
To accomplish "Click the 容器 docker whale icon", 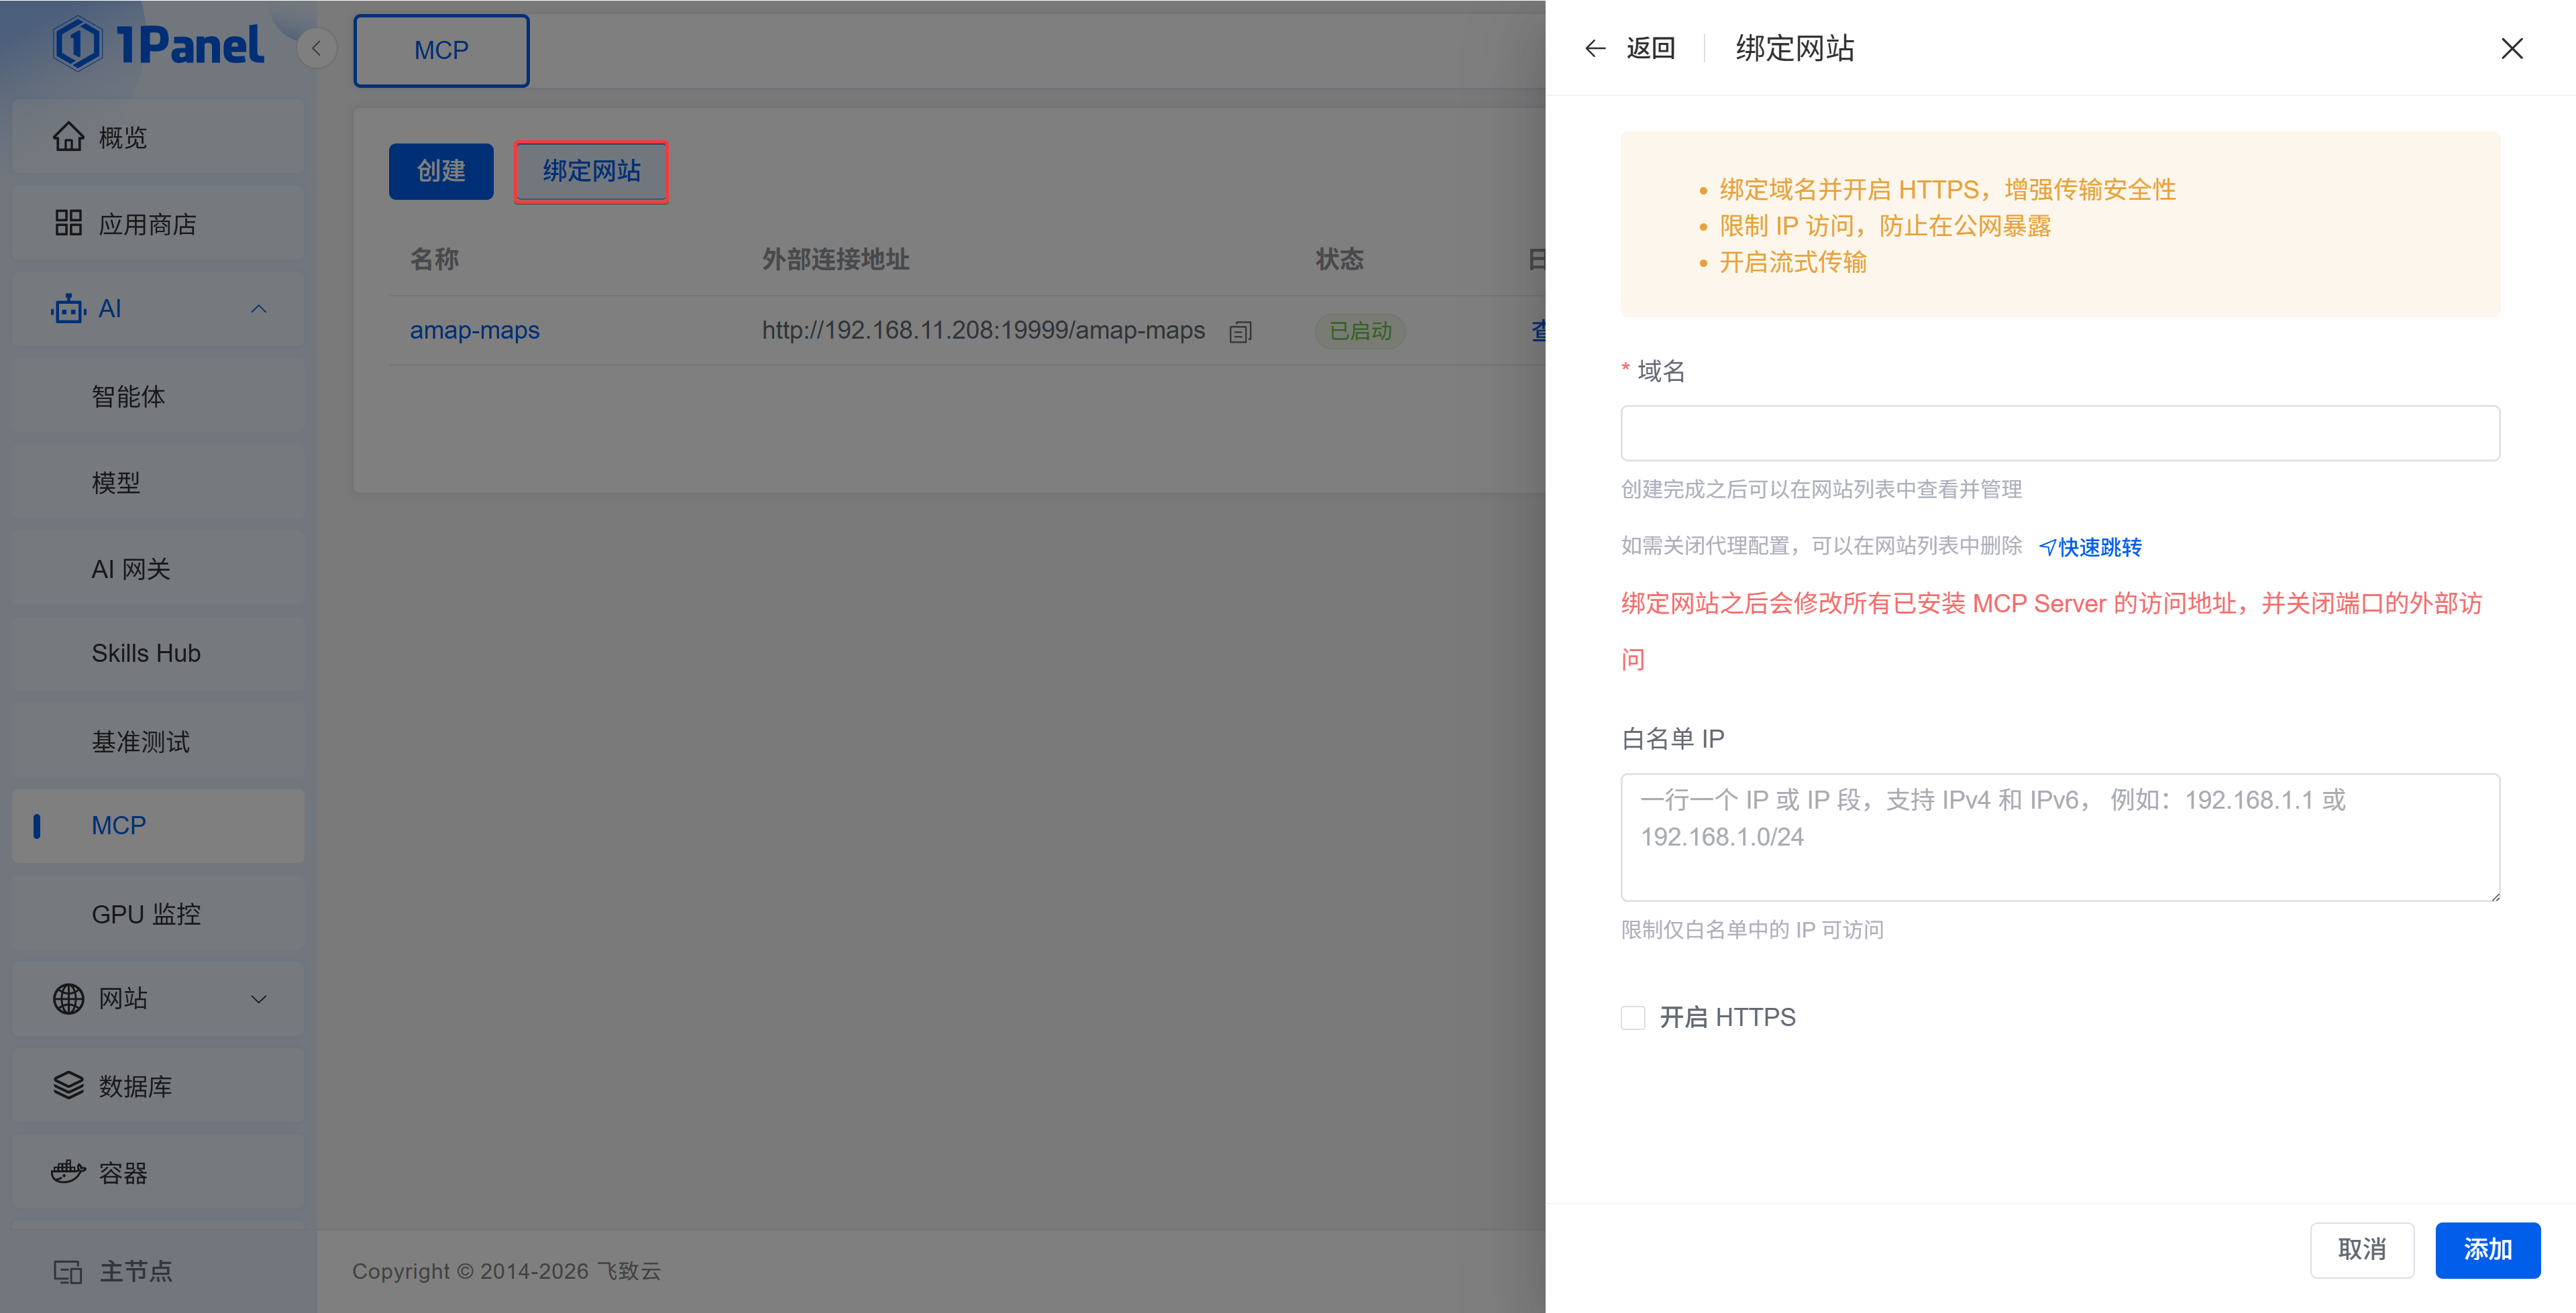I will (68, 1172).
